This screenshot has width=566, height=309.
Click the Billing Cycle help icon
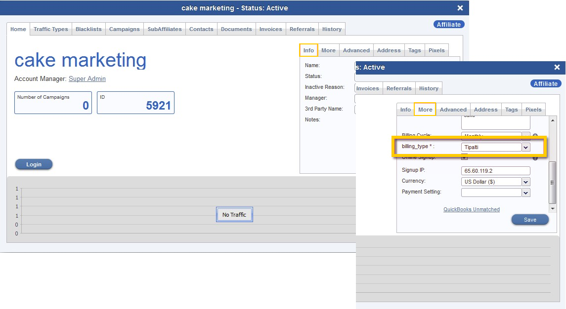click(535, 135)
